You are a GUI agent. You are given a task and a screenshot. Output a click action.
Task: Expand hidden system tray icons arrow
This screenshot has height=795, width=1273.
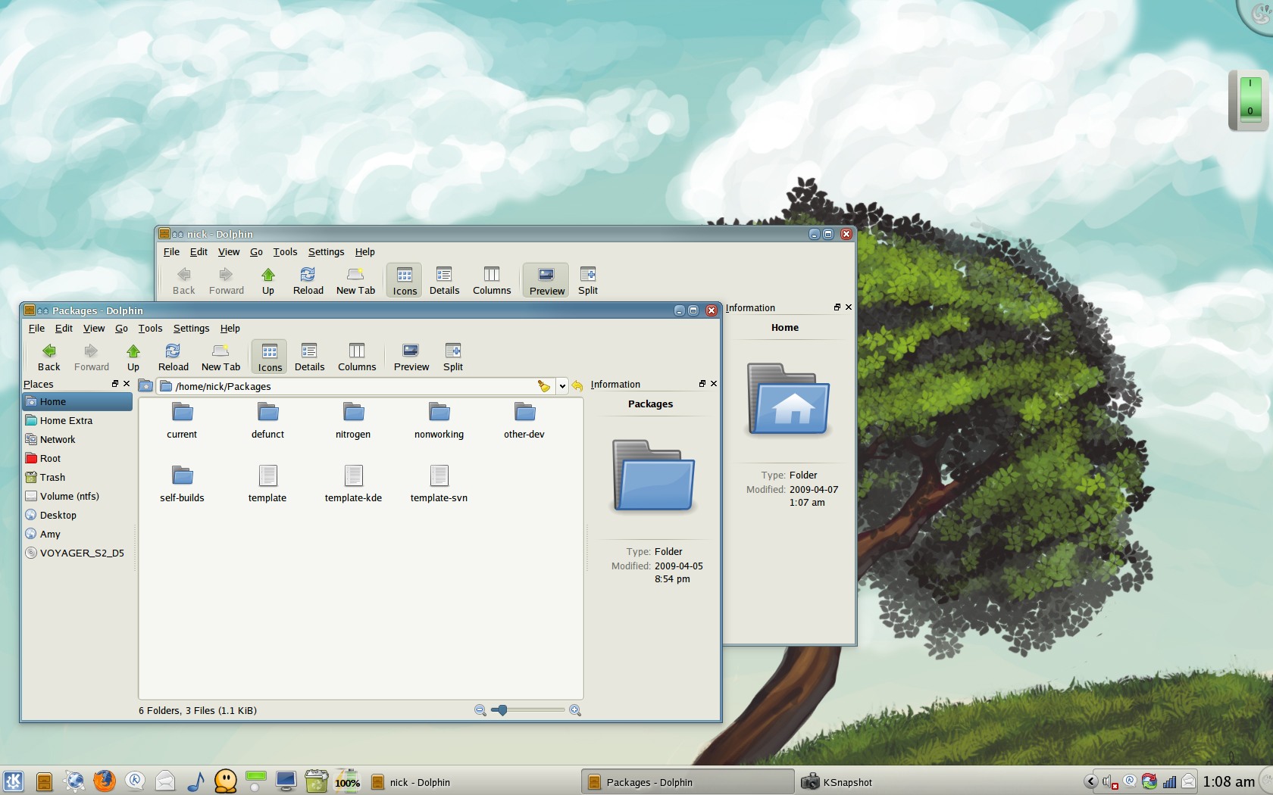[1091, 781]
